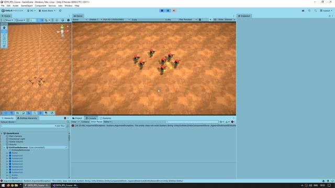Open the Game view mode dropdown
Viewport: 335px width, 188px height.
click(80, 20)
